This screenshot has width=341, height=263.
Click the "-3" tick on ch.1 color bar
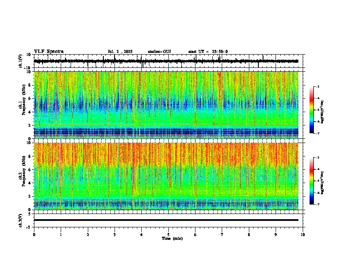[318, 87]
